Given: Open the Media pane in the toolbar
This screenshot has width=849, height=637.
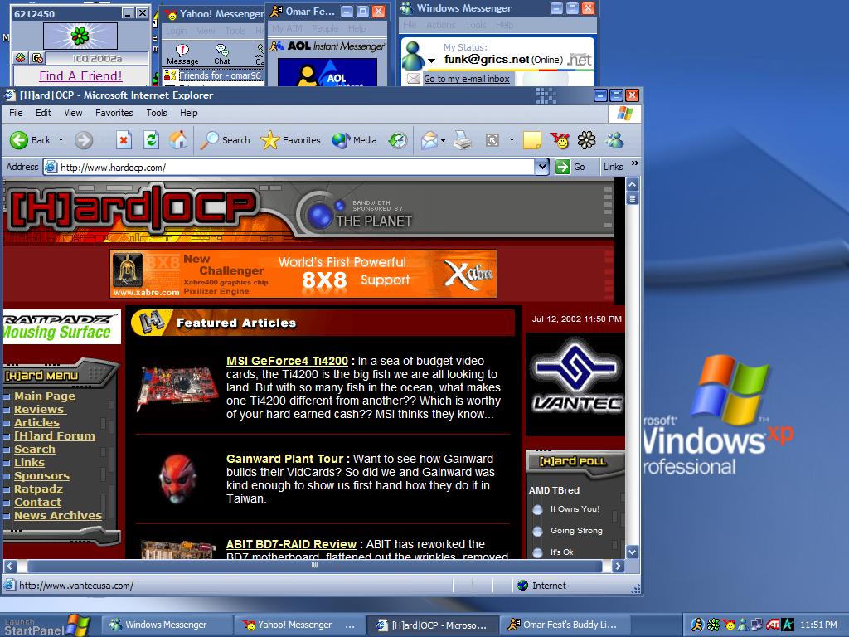Looking at the screenshot, I should (354, 140).
